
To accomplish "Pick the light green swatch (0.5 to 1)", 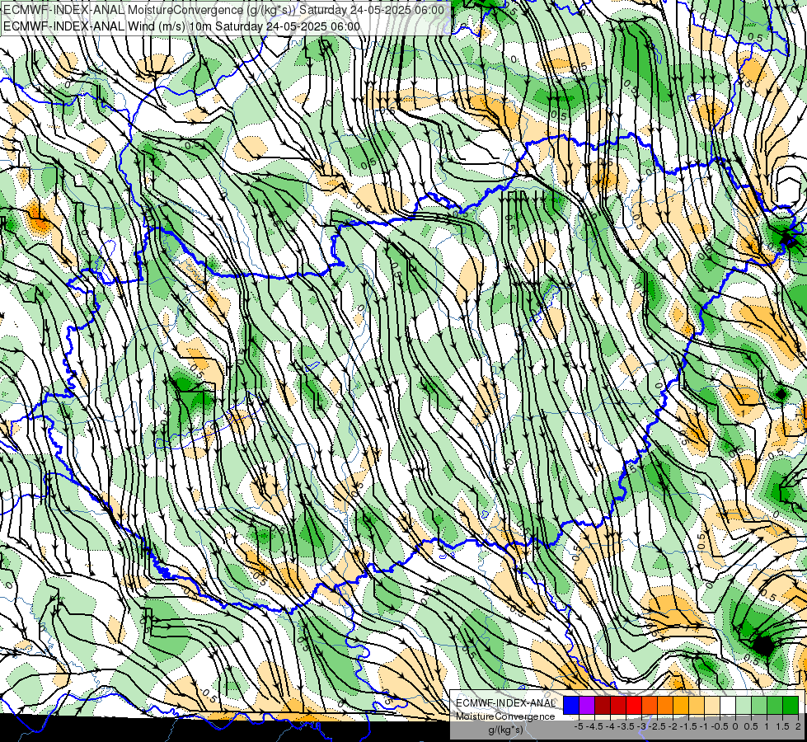I will (x=759, y=706).
